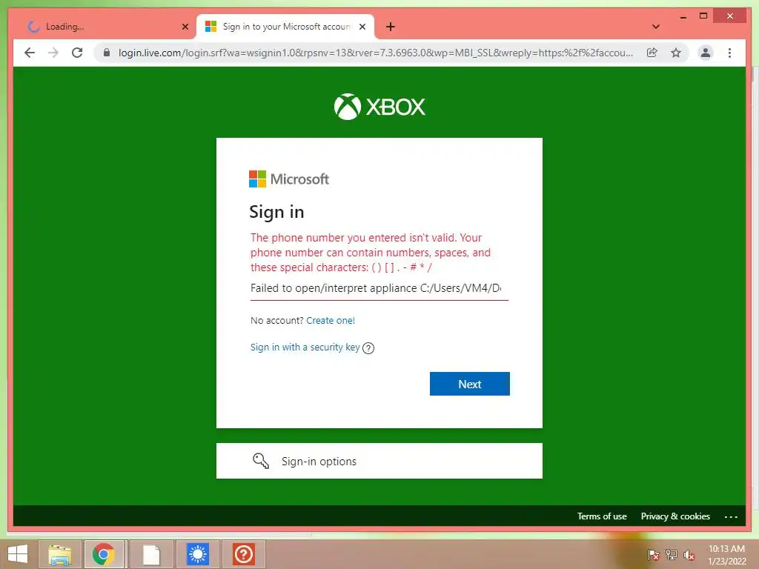
Task: Click the Action Center flag tray icon
Action: click(654, 555)
